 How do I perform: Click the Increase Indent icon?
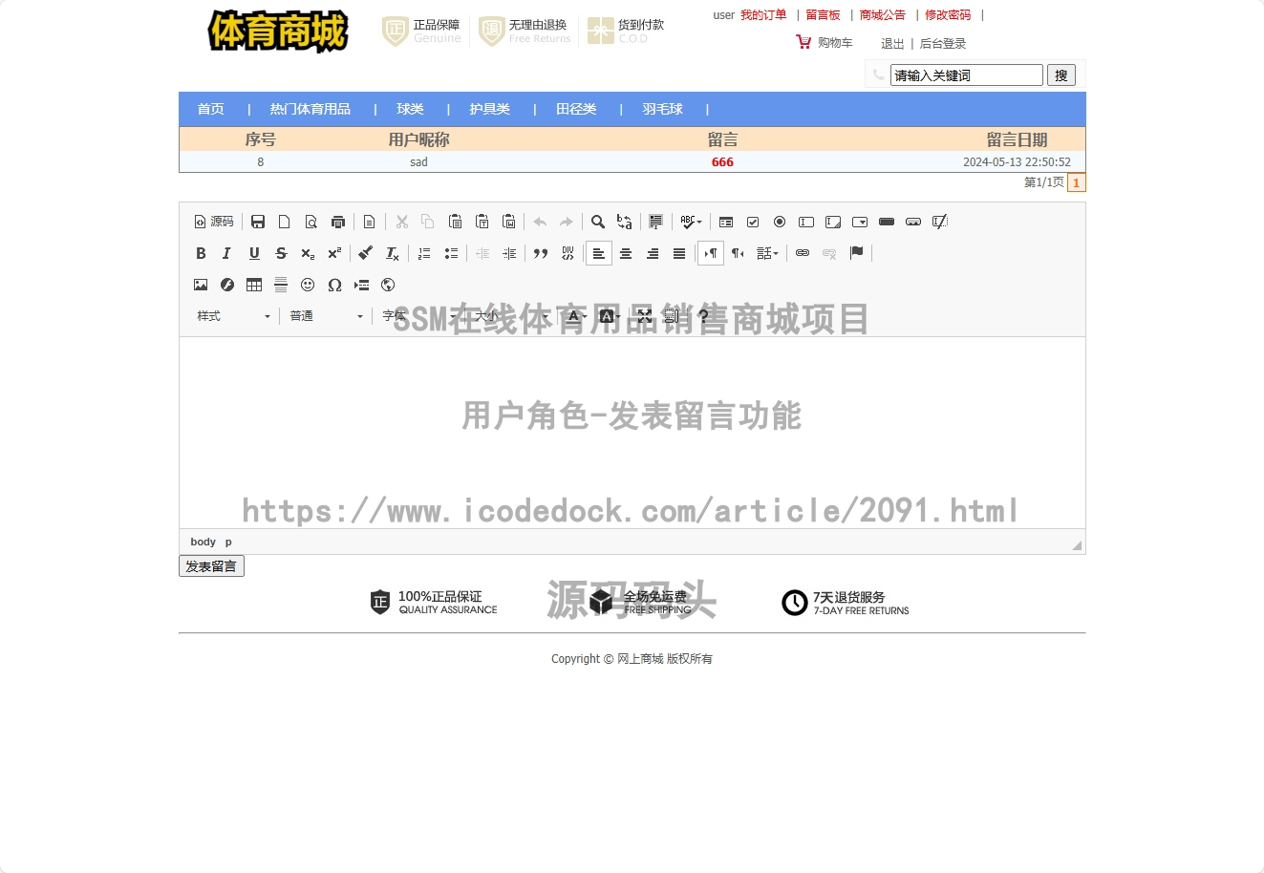click(509, 253)
